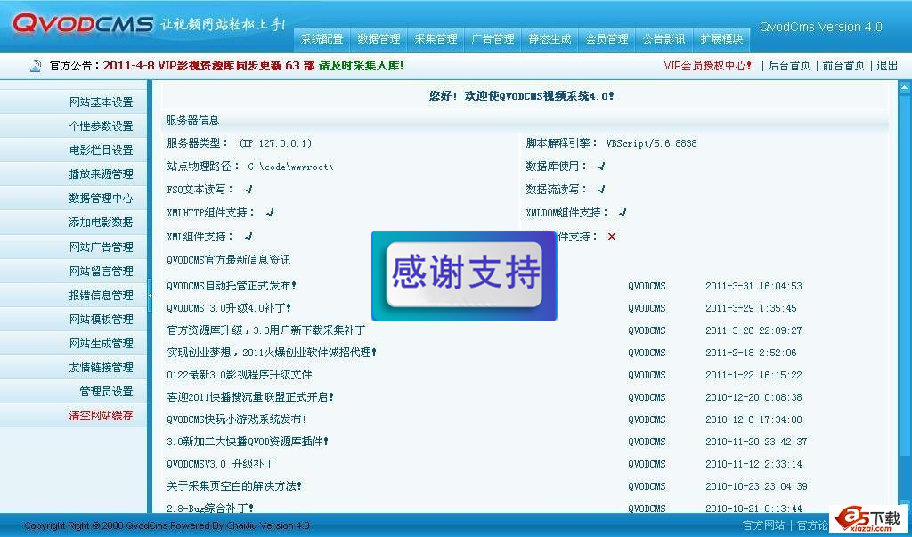Click the 感谢支持 banner button

(x=464, y=275)
